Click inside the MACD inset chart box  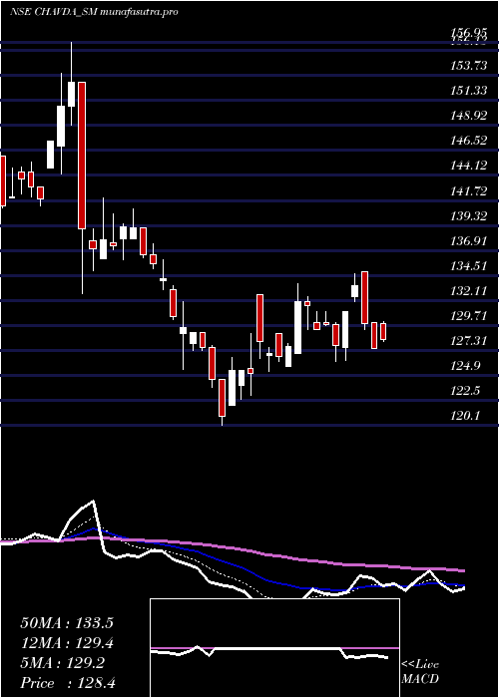point(274,648)
